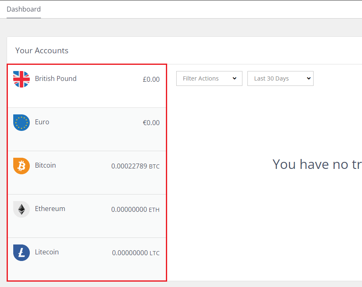Screen dimensions: 362x287
Task: Open the Ethereum account label
Action: coord(50,209)
